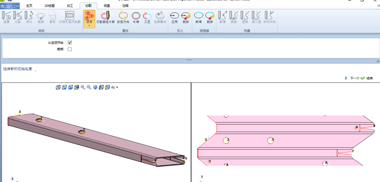The height and width of the screenshot is (182, 380).
Task: Click the zoom-in magnifier in viewport toolbar
Action: coord(83,87)
